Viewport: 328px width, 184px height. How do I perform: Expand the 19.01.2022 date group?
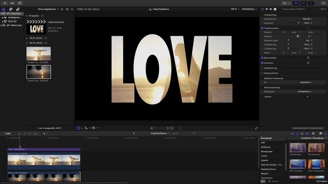(27, 38)
